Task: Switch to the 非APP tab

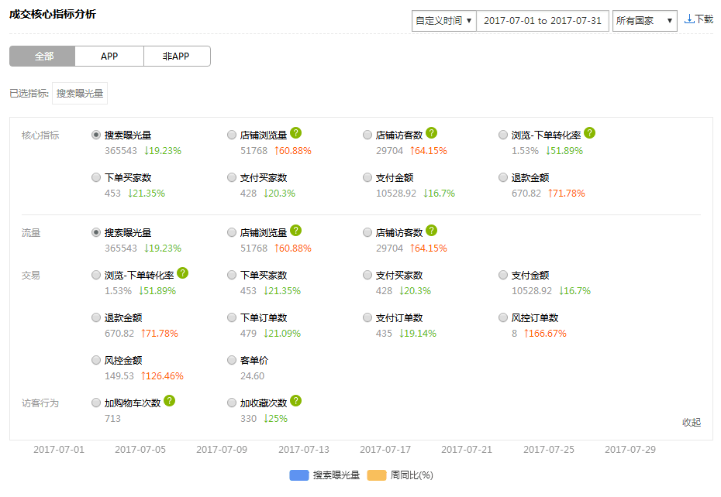Action: pos(177,56)
